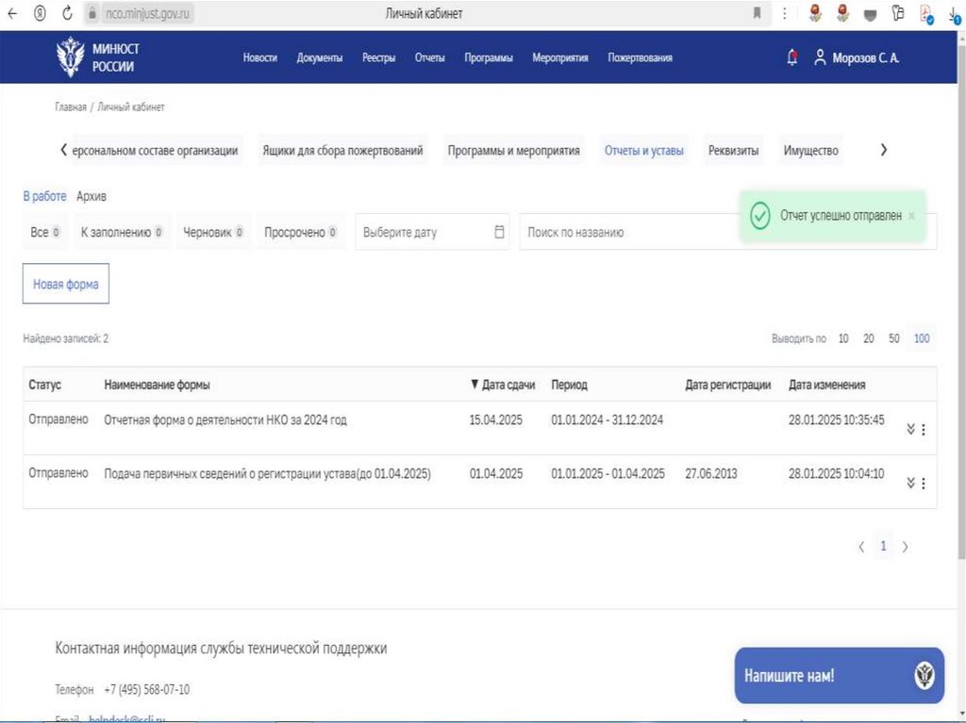
Task: Open the browser downloads arrow icon
Action: 954,13
